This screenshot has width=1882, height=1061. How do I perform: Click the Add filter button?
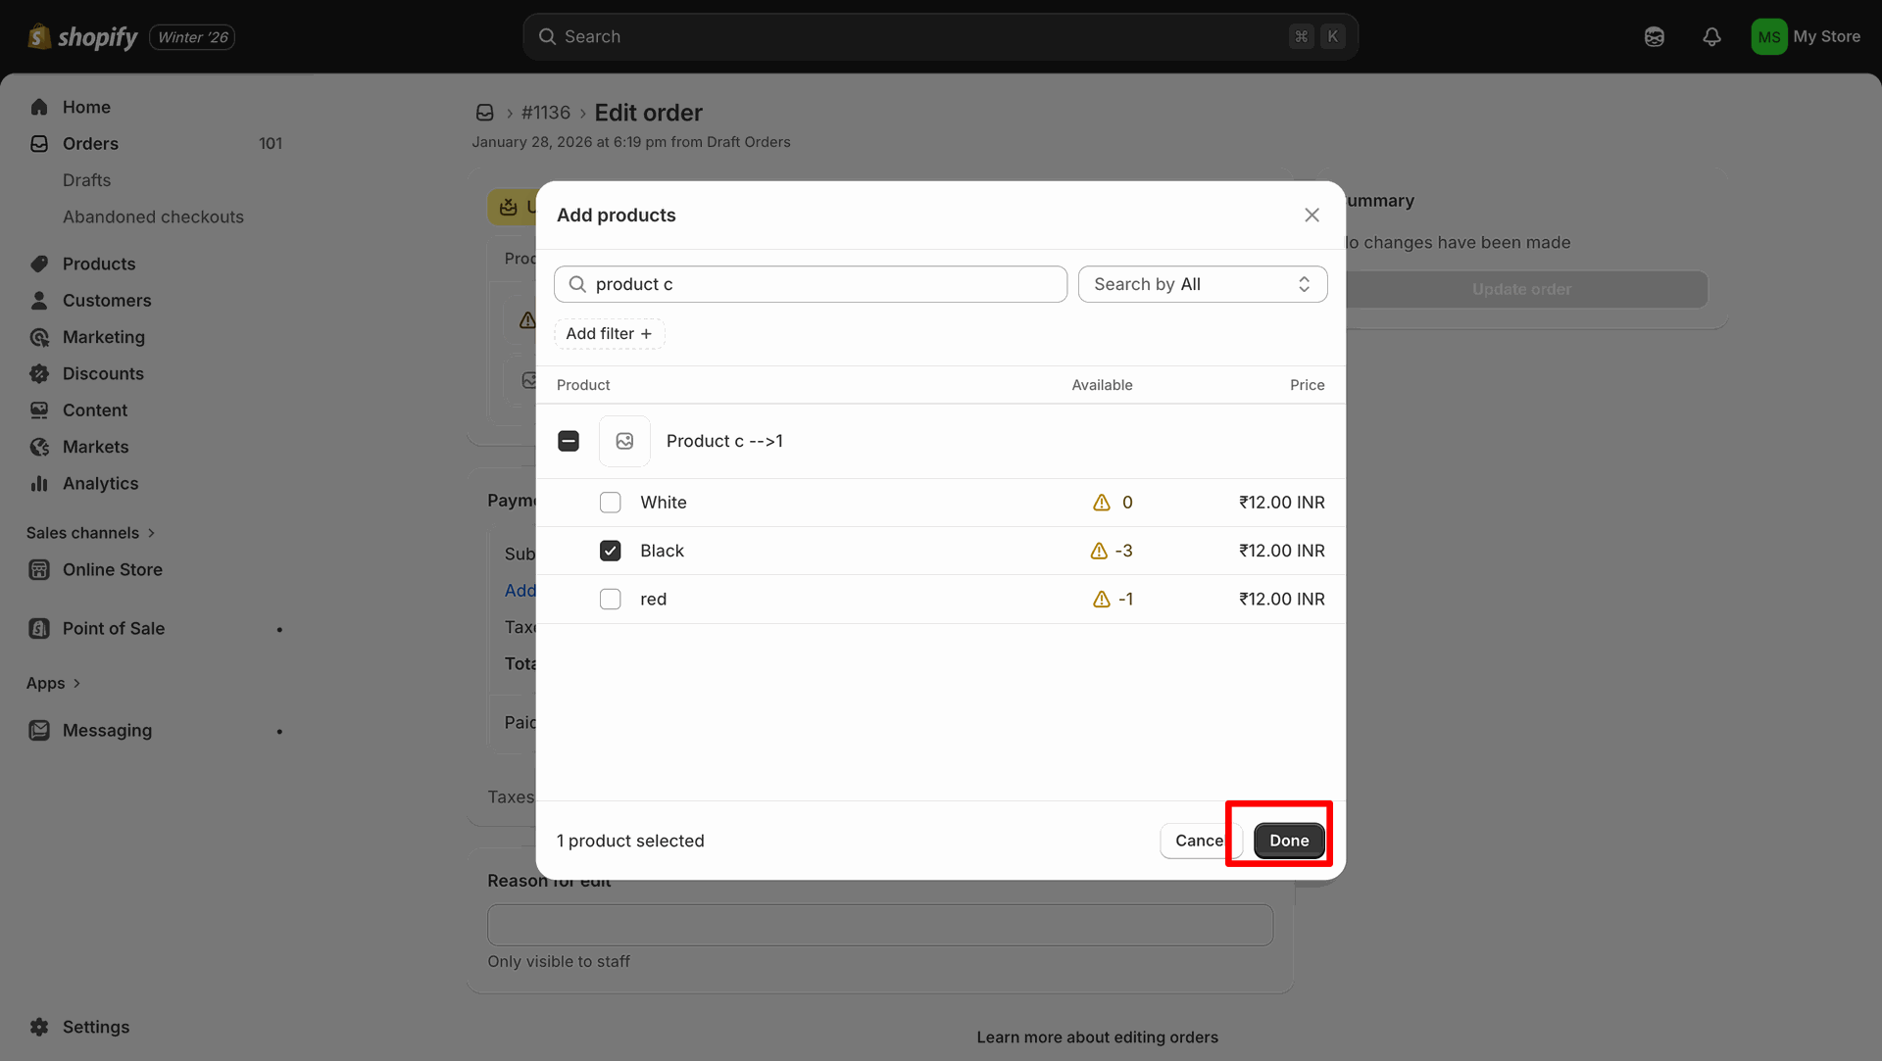click(609, 333)
